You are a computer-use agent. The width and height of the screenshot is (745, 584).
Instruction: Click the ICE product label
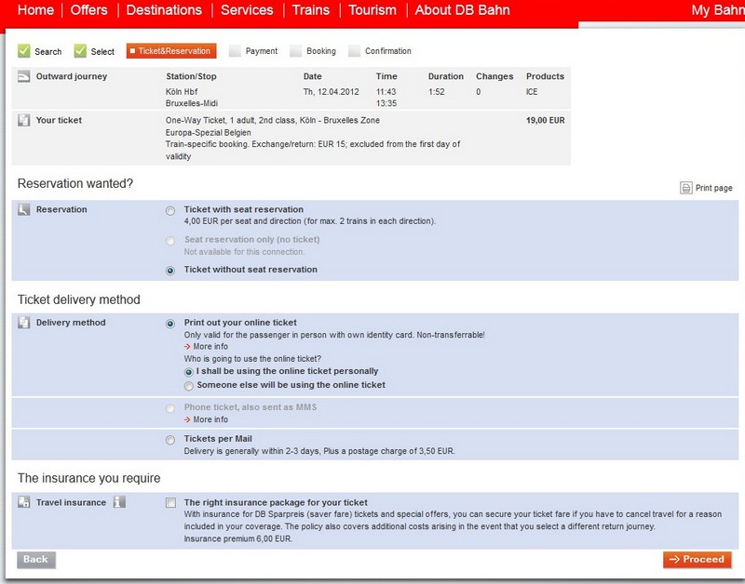[x=532, y=91]
